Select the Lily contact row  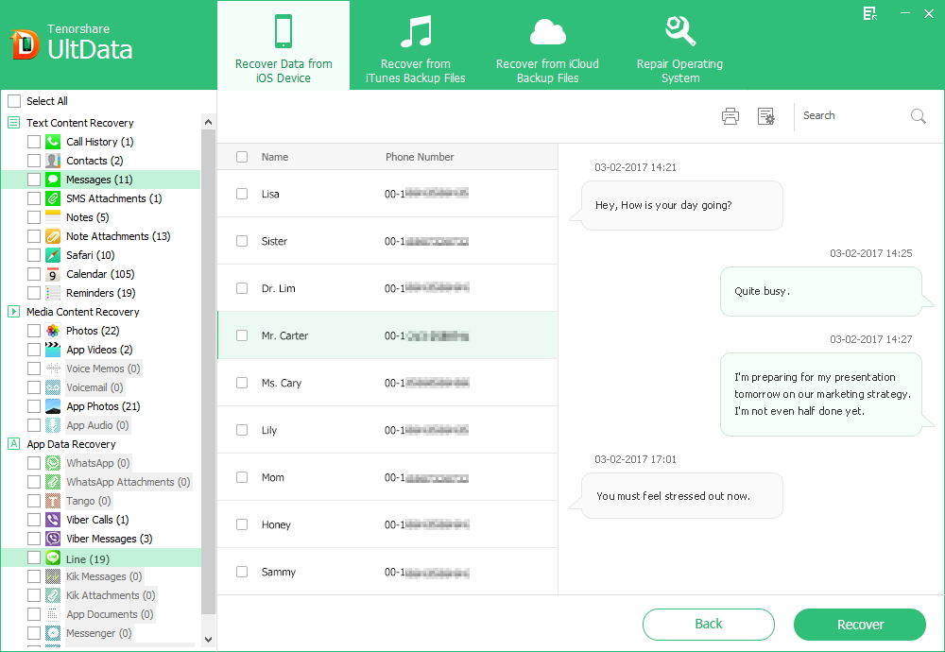(x=387, y=430)
